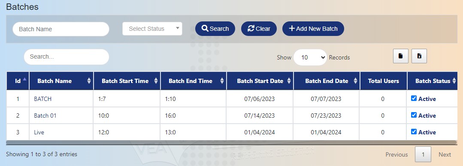
Task: Click the Batches page heading
Action: (x=22, y=7)
